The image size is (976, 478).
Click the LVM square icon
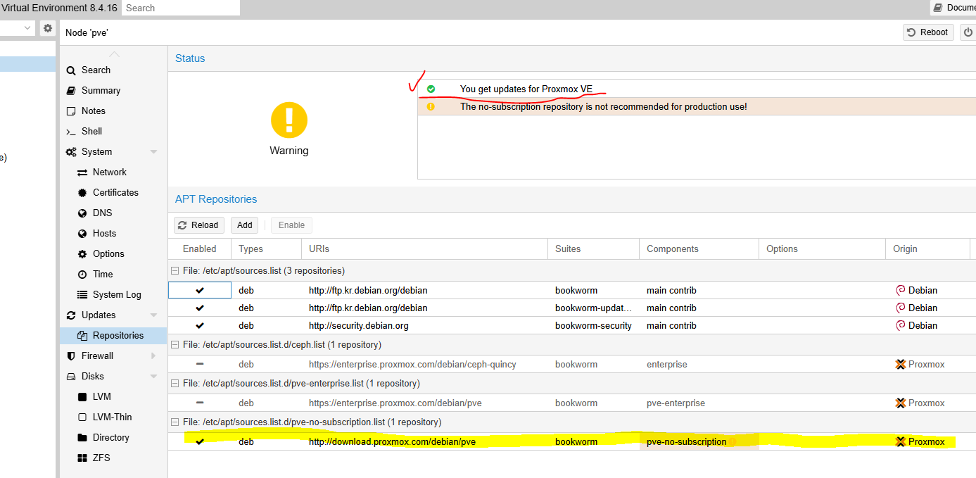pyautogui.click(x=82, y=396)
